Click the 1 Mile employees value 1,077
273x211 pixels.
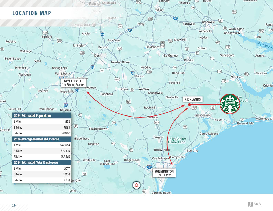click(67, 168)
